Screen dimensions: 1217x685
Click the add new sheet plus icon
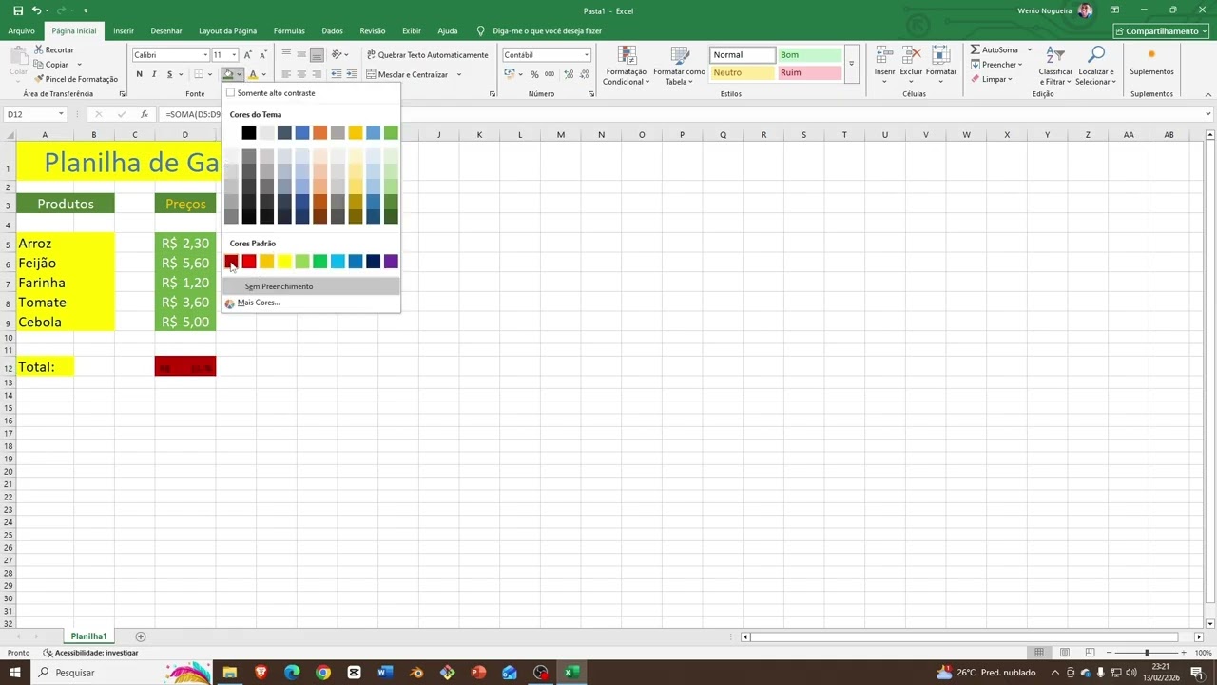(x=141, y=636)
